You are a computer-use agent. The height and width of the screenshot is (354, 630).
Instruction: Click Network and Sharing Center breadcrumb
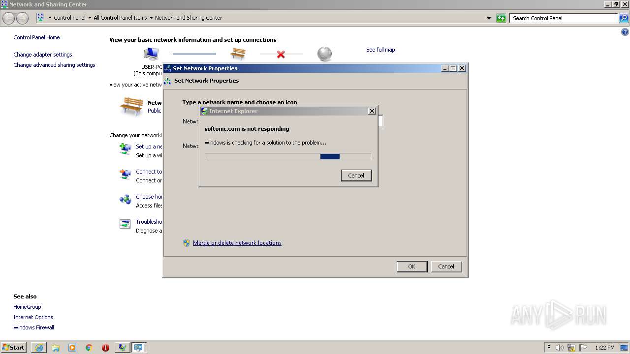[x=189, y=18]
